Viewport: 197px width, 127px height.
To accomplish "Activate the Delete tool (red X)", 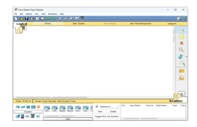I will (x=181, y=43).
